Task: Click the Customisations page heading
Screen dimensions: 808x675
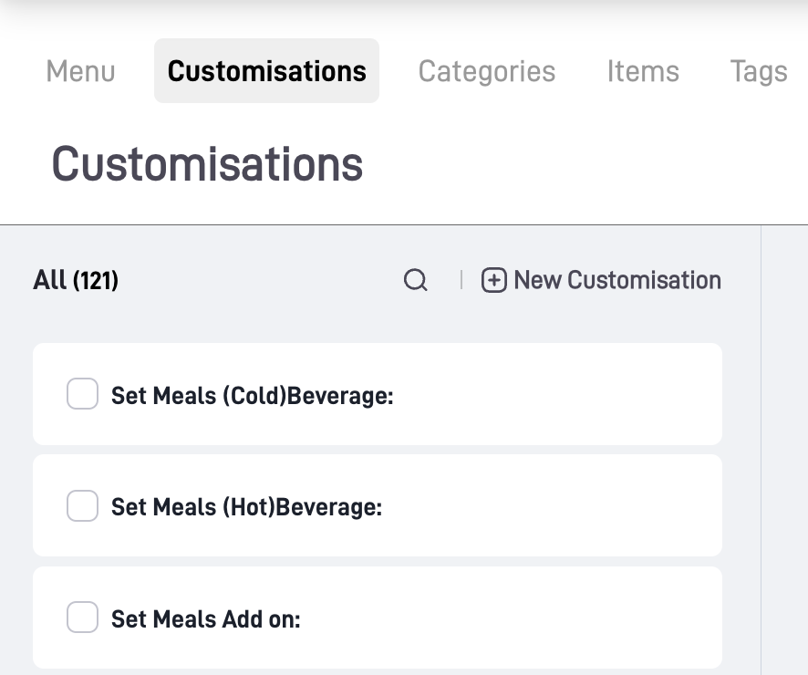Action: pyautogui.click(x=207, y=164)
